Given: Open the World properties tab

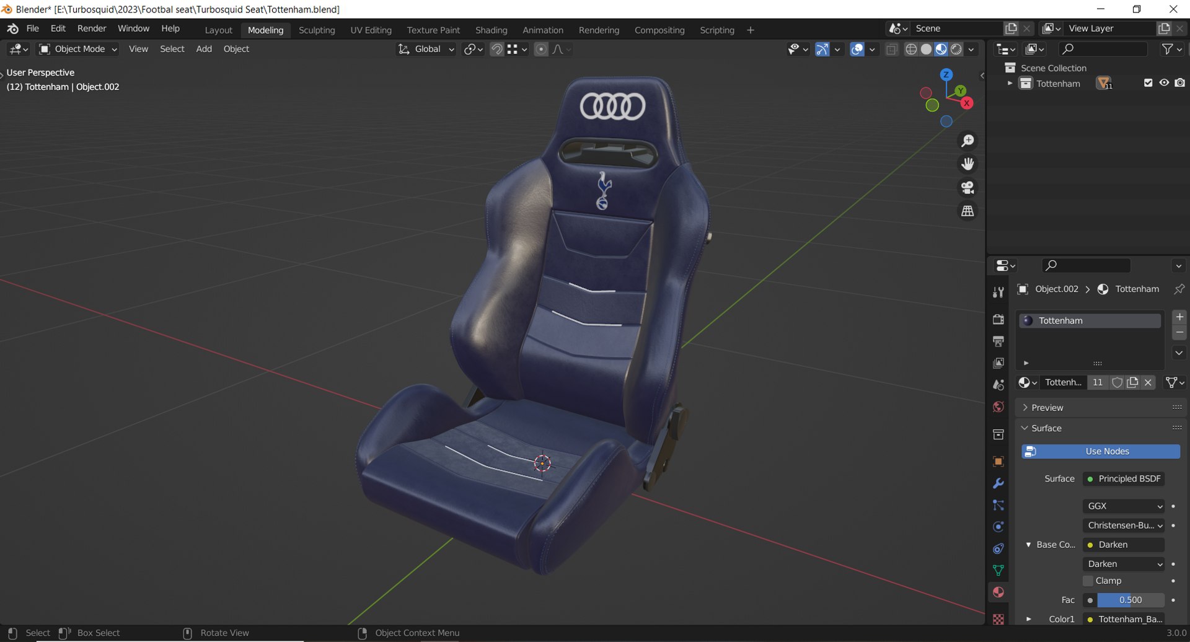Looking at the screenshot, I should coord(998,407).
